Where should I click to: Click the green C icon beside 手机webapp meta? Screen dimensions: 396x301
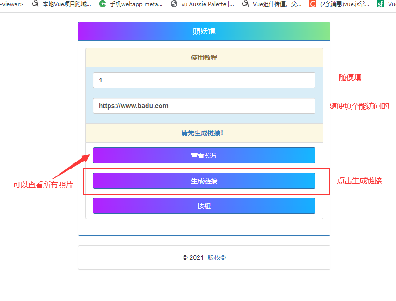pyautogui.click(x=103, y=4)
